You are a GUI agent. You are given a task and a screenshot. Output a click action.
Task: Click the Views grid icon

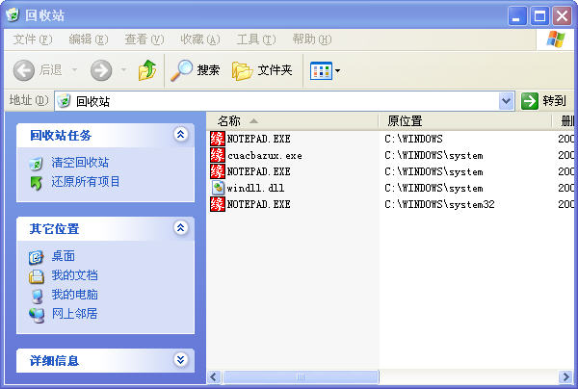tap(321, 70)
